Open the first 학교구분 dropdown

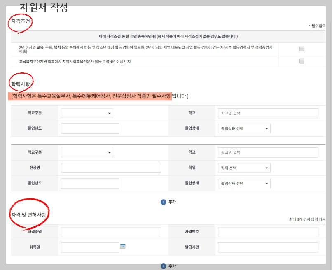87,113
